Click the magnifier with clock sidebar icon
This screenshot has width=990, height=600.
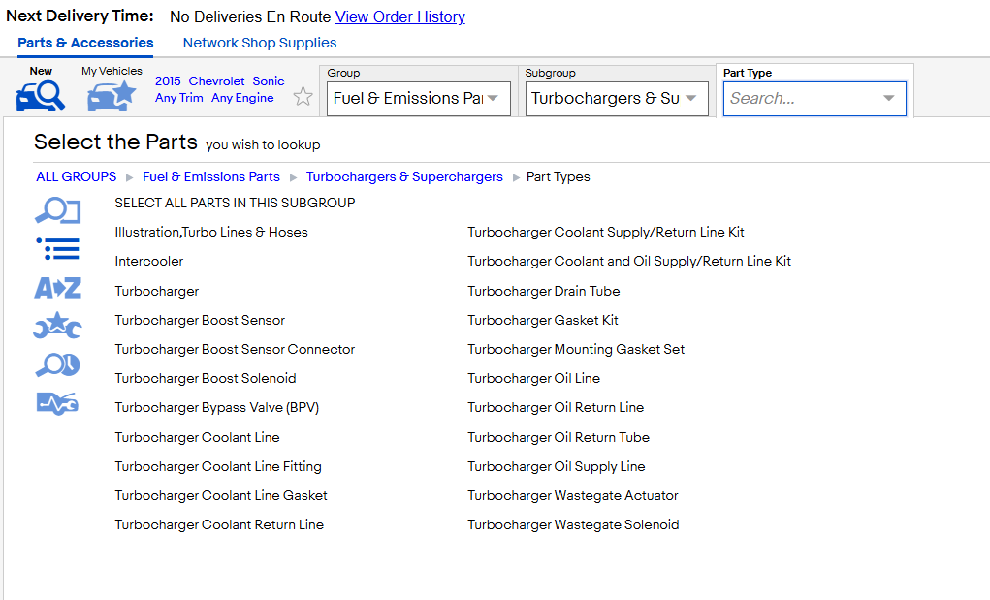[57, 365]
